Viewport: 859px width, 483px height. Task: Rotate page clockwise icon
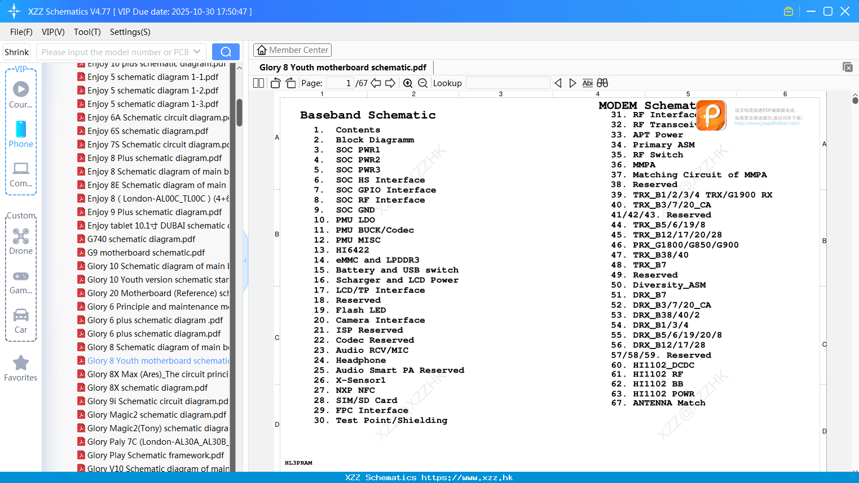point(290,83)
